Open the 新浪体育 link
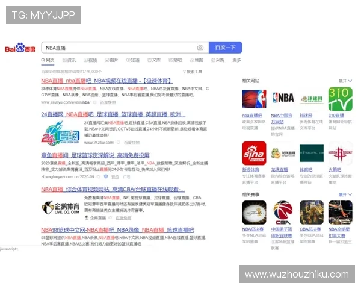Image resolution: width=361 pixels, height=289 pixels. pyautogui.click(x=250, y=170)
